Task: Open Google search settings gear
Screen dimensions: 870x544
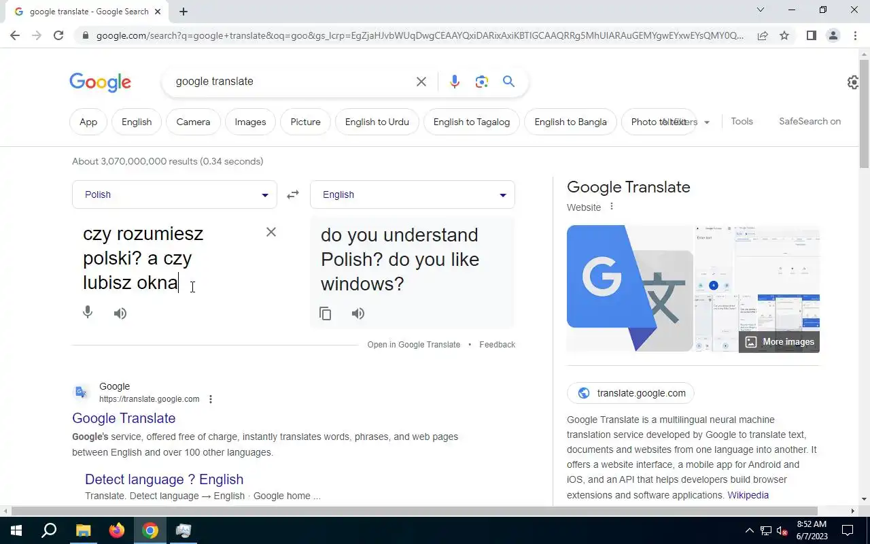Action: (x=854, y=82)
